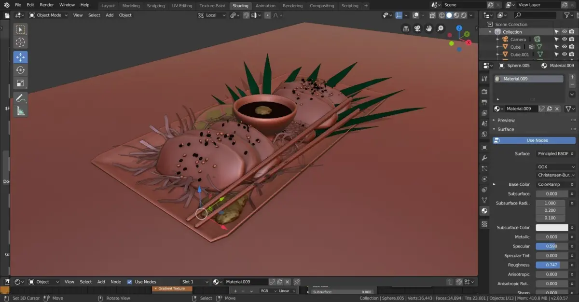
Task: Switch to material preview shading
Action: click(456, 15)
